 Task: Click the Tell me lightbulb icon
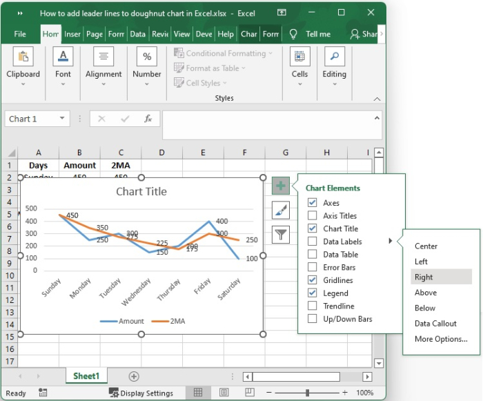pyautogui.click(x=293, y=34)
